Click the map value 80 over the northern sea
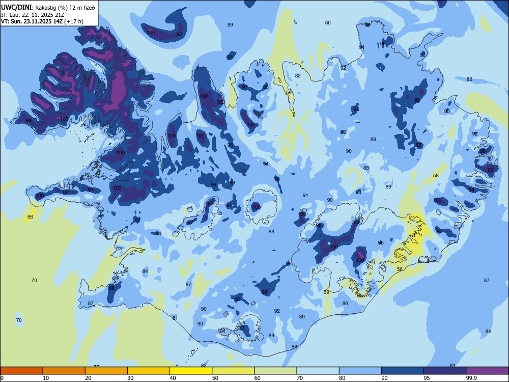 click(x=328, y=23)
